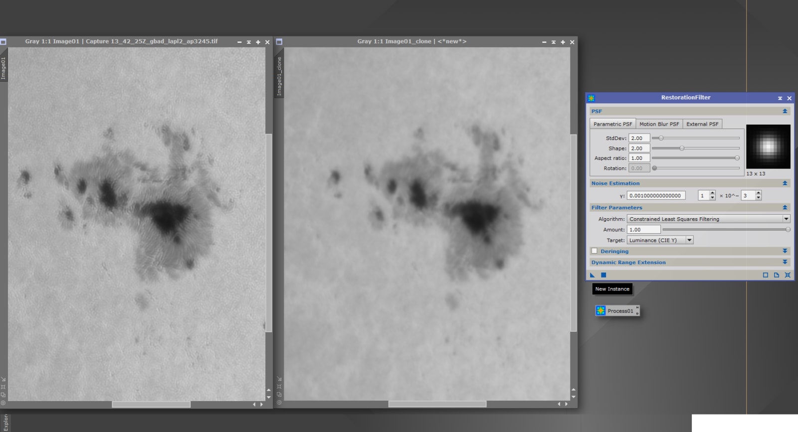Close the Image01_clone window
Screen dimensions: 798x432
coord(572,42)
